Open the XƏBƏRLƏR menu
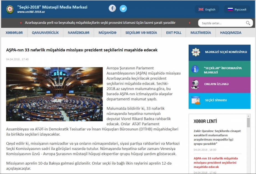 [14, 33]
